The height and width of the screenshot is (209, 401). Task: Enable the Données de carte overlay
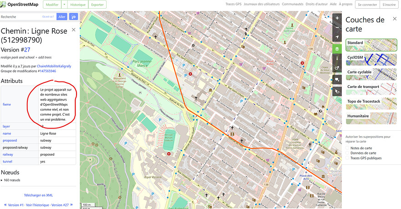[x=347, y=153]
